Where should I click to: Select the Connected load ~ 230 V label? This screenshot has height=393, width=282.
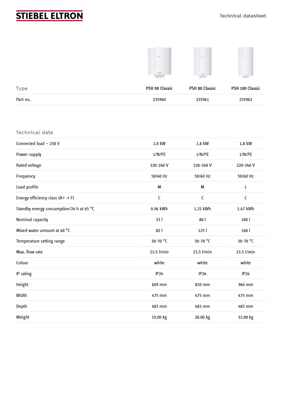click(38, 144)
